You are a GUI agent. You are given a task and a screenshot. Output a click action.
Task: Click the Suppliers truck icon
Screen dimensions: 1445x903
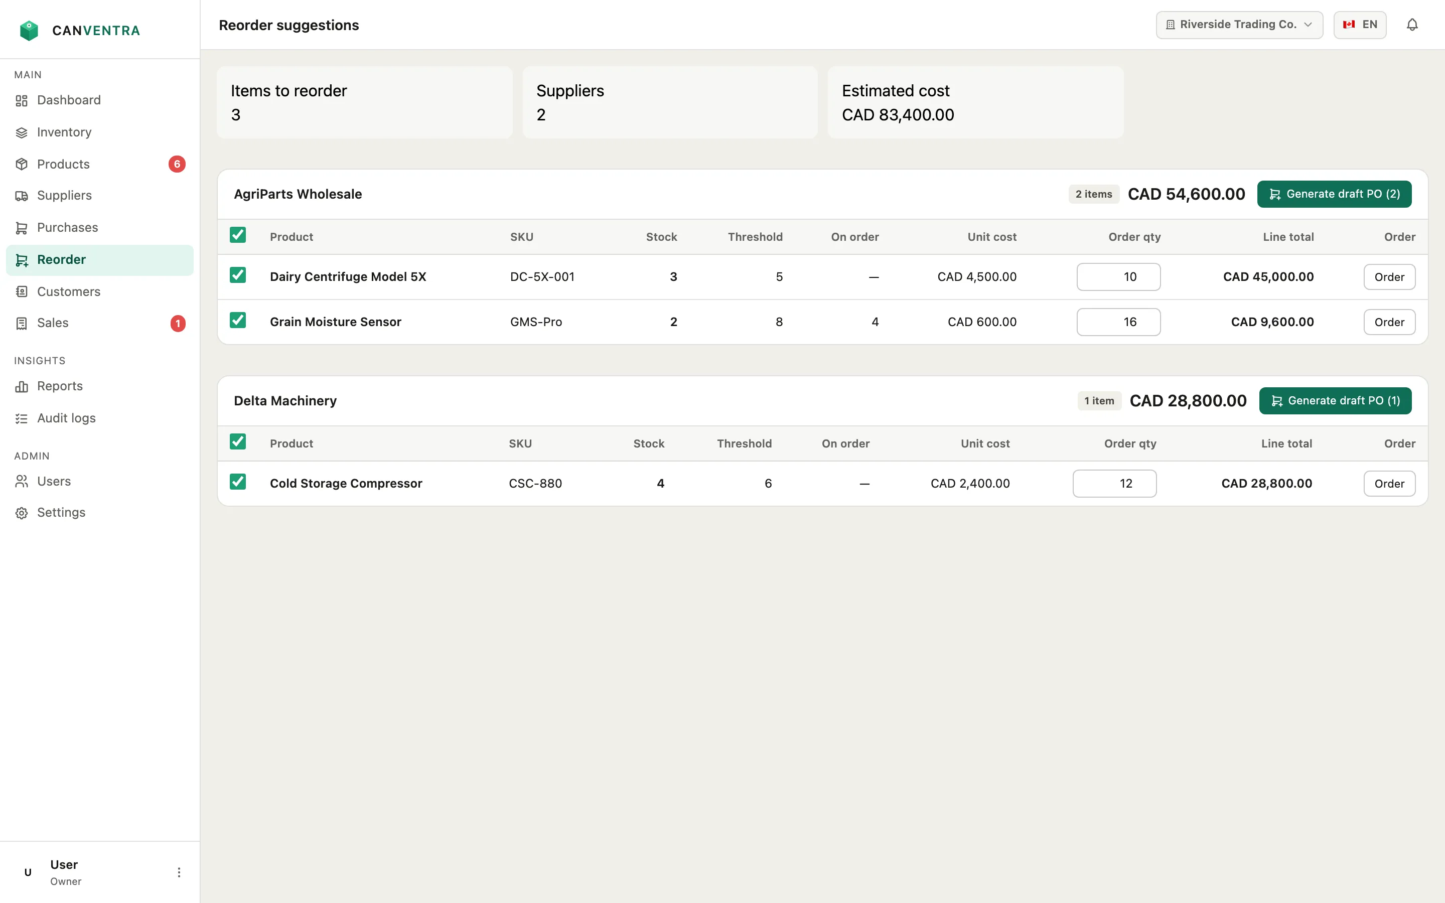point(22,196)
